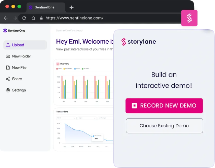Open New Folder in the sidebar

click(19, 56)
